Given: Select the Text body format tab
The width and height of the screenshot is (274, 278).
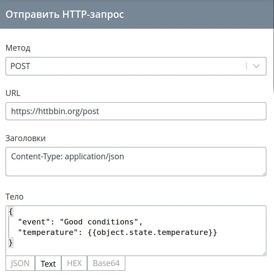Looking at the screenshot, I should click(48, 264).
